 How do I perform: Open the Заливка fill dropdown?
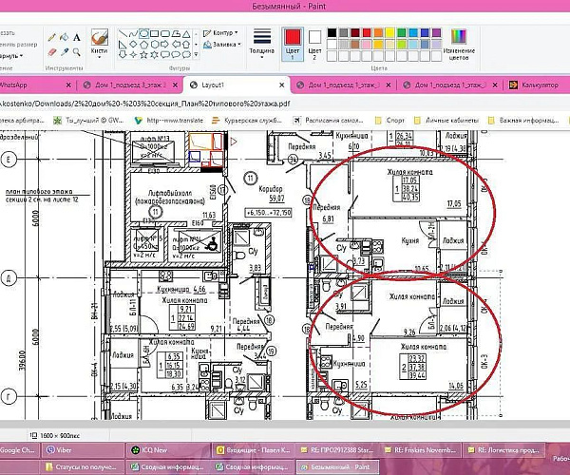[224, 43]
